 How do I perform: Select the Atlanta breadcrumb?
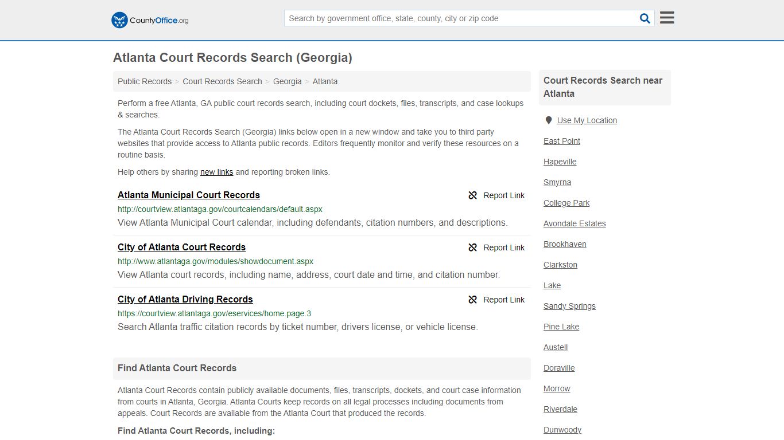pyautogui.click(x=325, y=81)
